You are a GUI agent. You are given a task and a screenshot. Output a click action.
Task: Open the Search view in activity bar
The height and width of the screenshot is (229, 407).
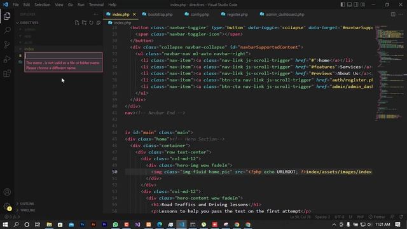click(x=7, y=30)
